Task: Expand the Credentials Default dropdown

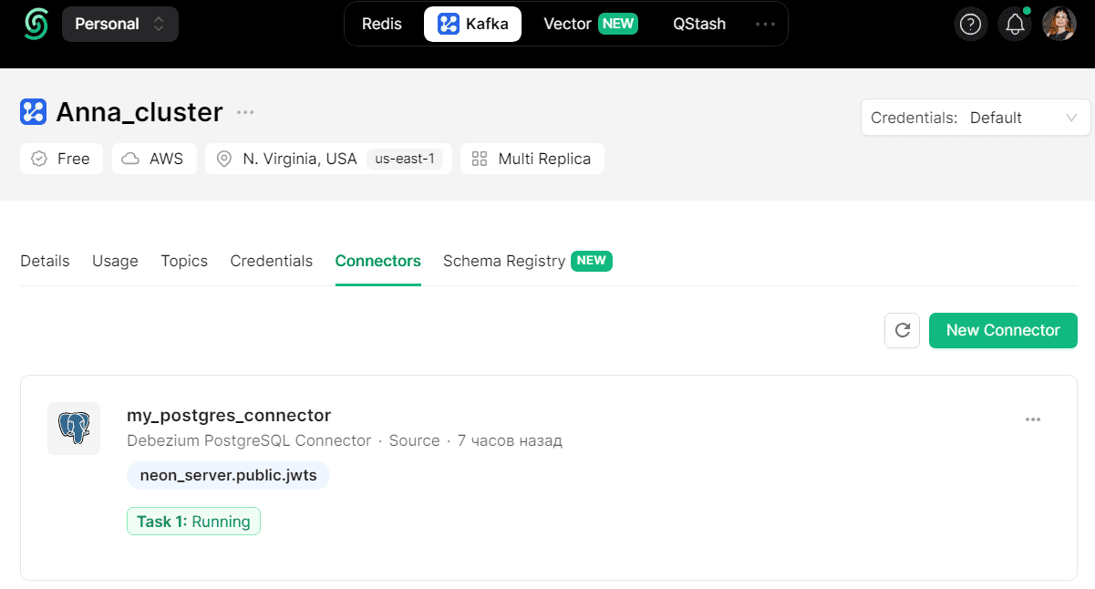Action: pos(976,118)
